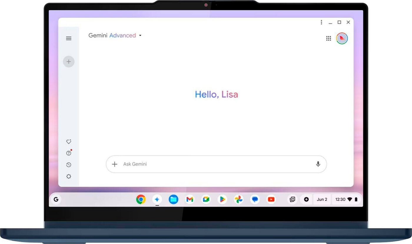Launch the Gemini app in shelf
Viewport: 412px width, 244px height.
point(157,200)
